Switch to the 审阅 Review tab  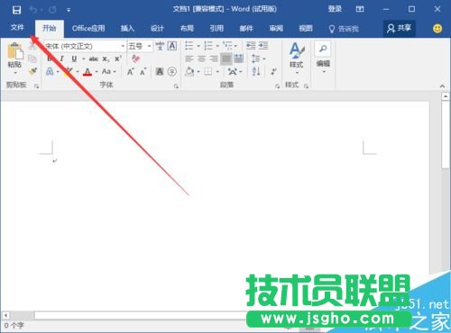click(x=276, y=29)
